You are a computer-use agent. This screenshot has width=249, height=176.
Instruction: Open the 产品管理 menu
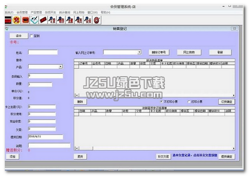[x=36, y=13]
